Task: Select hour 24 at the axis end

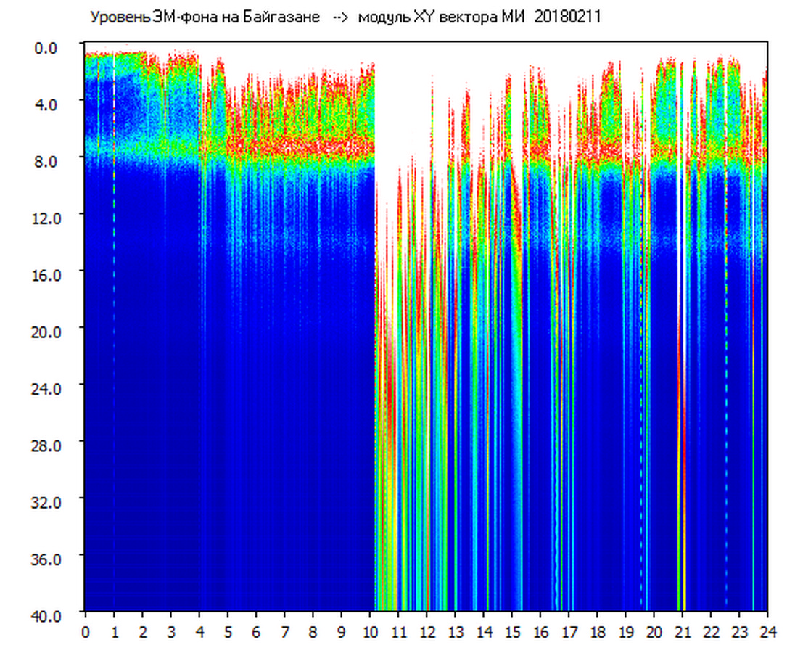Action: (767, 632)
